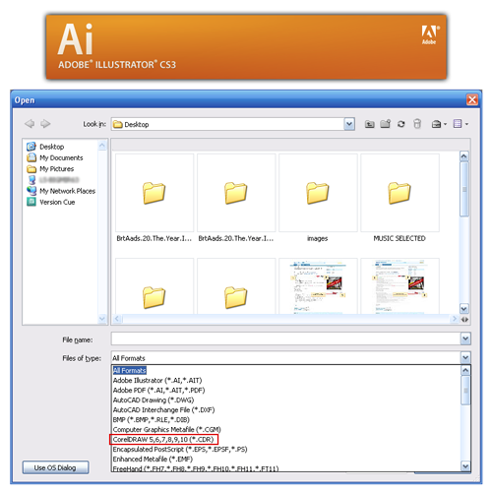The width and height of the screenshot is (492, 492).
Task: Click format list scroll down arrow
Action: (465, 466)
